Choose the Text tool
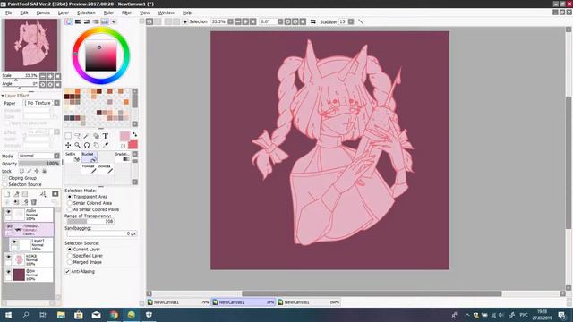 coord(106,136)
